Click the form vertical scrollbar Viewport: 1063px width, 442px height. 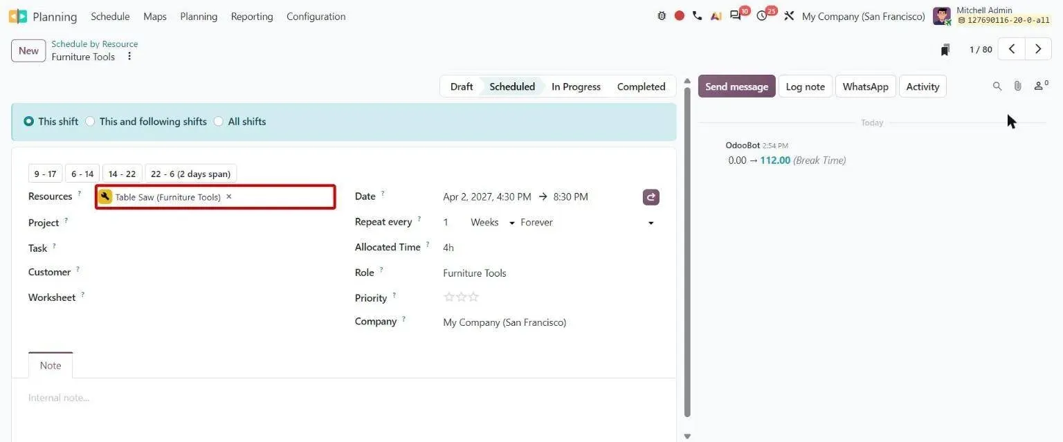pyautogui.click(x=687, y=253)
